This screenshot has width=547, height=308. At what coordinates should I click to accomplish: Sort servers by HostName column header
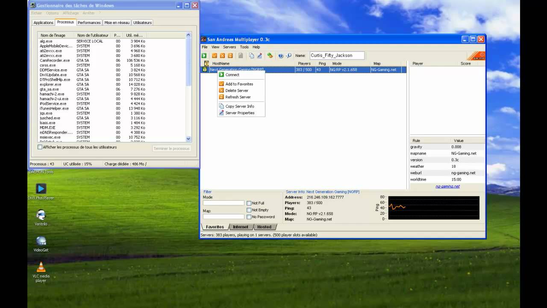tap(252, 63)
